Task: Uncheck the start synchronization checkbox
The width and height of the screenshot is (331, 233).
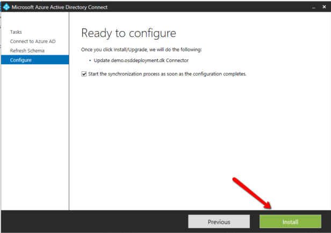Action: [84, 74]
